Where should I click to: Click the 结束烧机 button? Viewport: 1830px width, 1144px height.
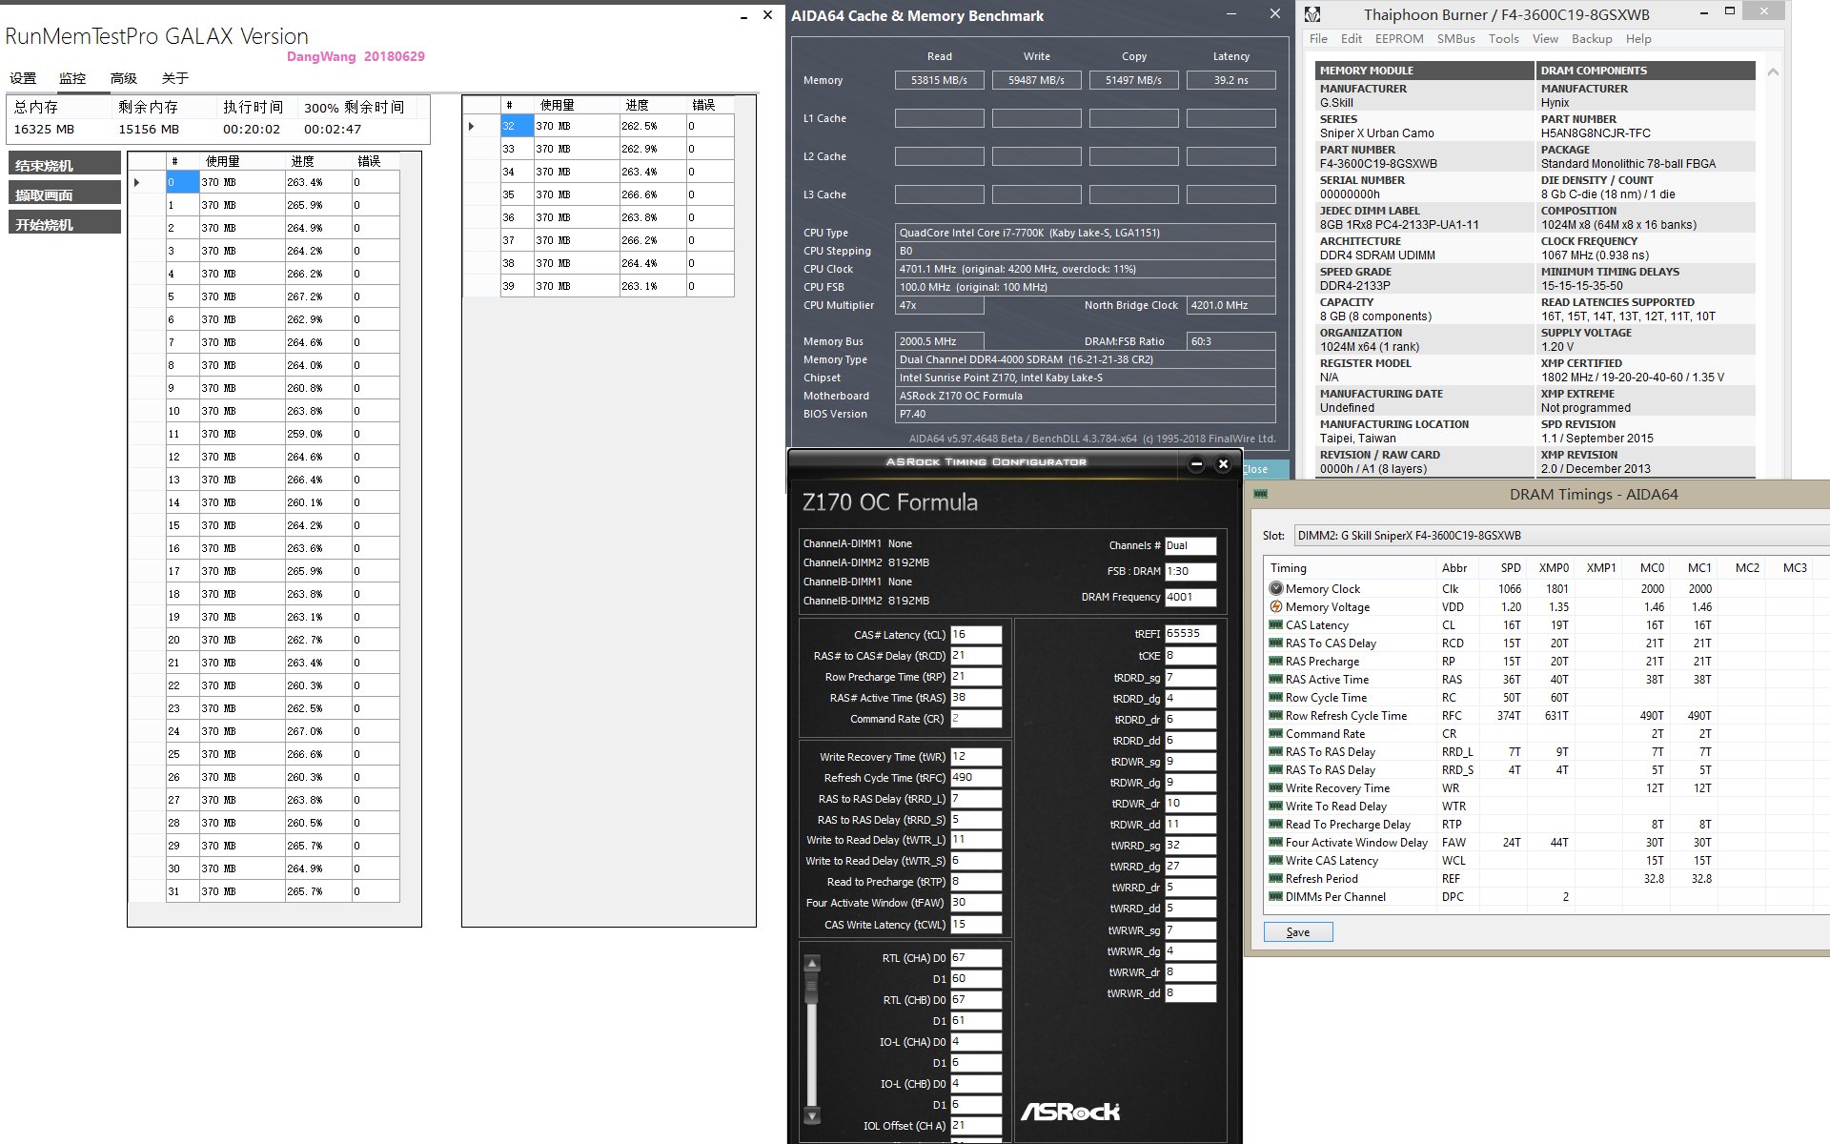click(65, 164)
